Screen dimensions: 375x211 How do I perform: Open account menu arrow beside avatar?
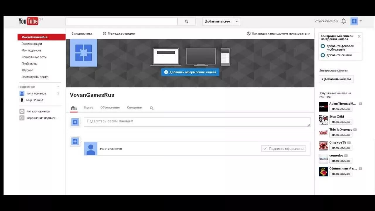361,21
